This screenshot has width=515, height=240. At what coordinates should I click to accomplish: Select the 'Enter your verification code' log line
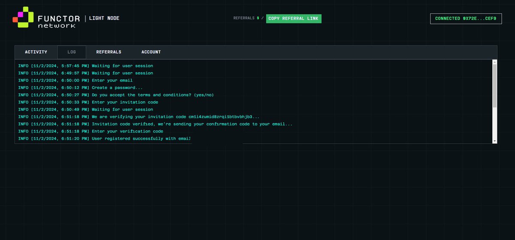(91, 131)
